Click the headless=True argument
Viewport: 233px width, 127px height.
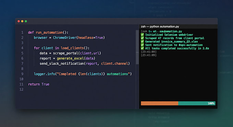tap(90, 38)
